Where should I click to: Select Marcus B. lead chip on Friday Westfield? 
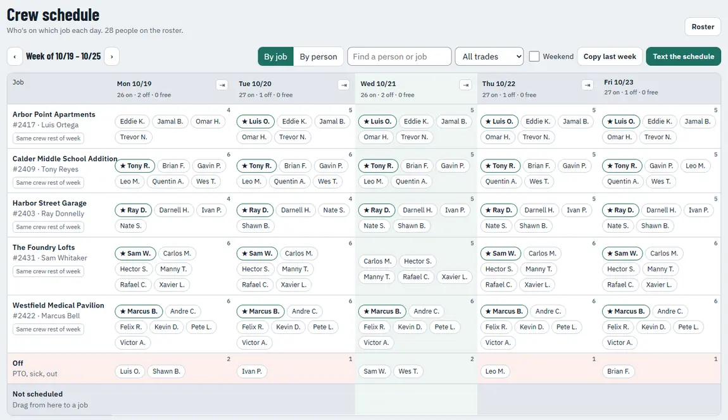point(625,311)
